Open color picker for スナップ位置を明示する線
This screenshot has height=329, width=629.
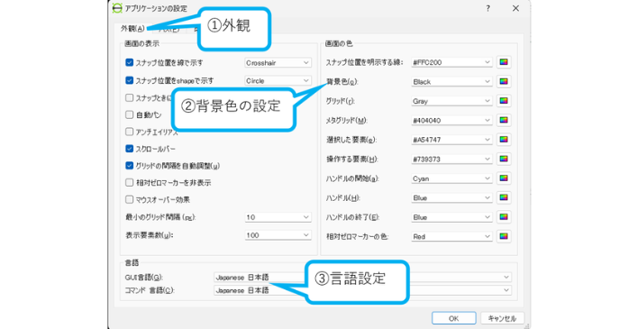[504, 62]
